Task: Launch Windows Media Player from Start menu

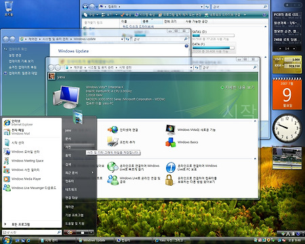Action: click(x=32, y=179)
